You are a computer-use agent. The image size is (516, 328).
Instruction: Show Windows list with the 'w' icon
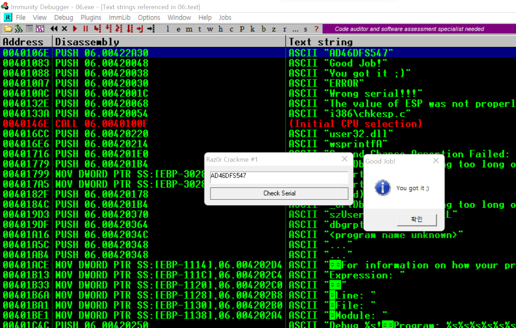(210, 29)
